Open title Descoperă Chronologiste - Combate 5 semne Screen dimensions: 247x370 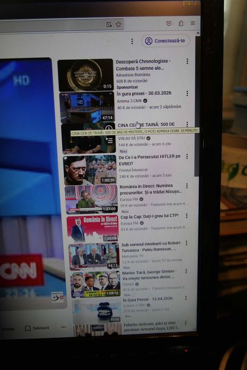pyautogui.click(x=143, y=65)
